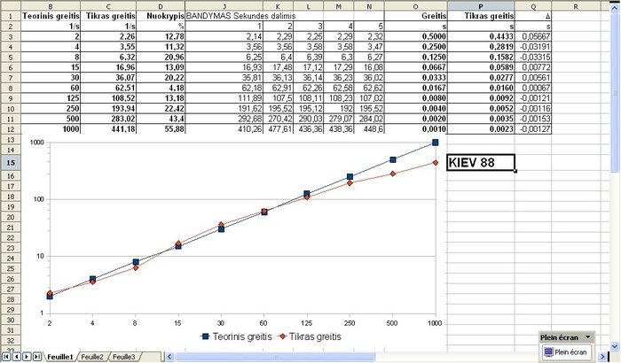The height and width of the screenshot is (363, 621).
Task: Select column P header
Action: (x=483, y=5)
